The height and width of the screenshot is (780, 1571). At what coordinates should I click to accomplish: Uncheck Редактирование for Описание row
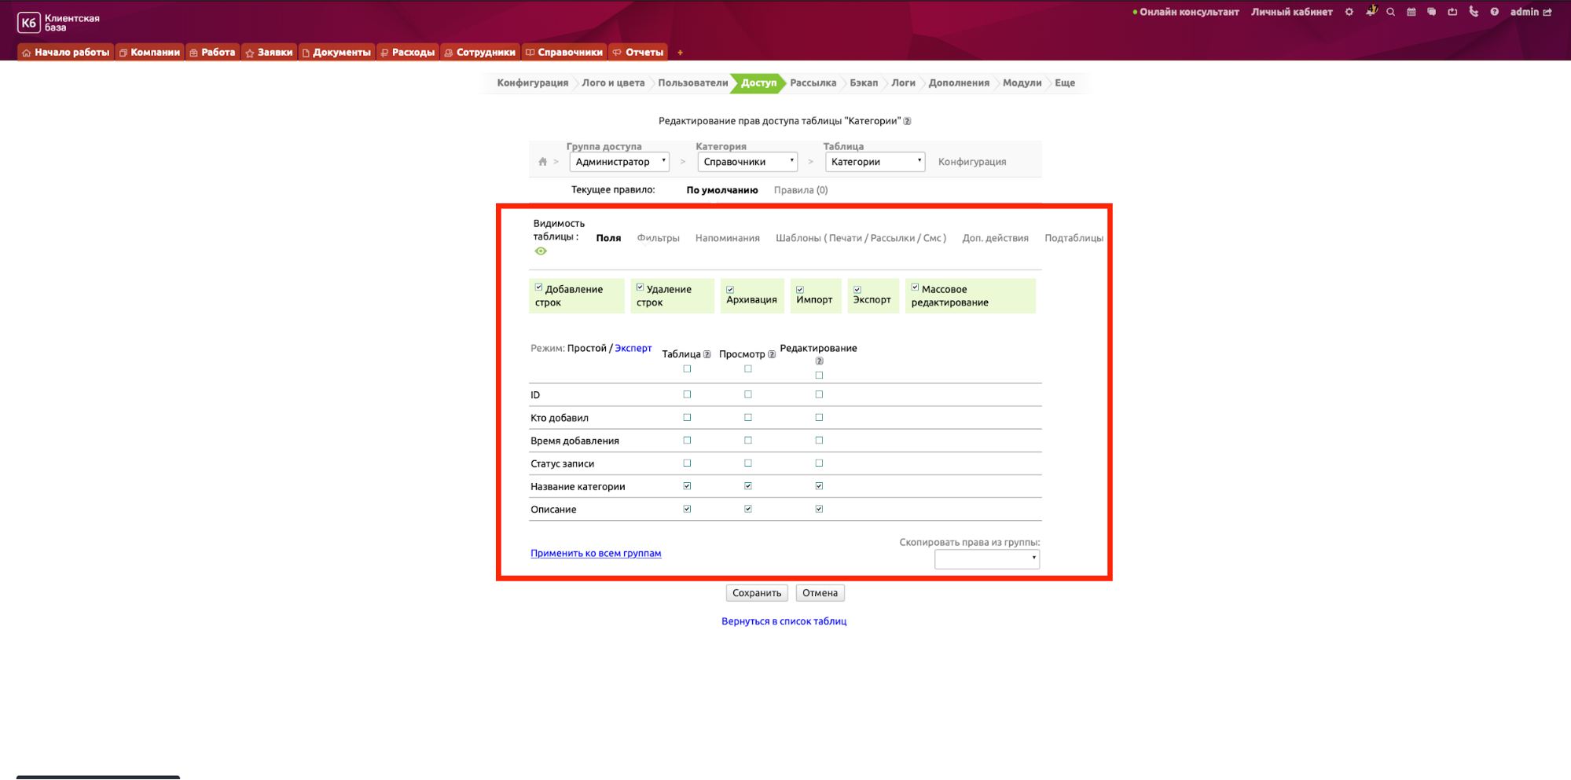819,509
